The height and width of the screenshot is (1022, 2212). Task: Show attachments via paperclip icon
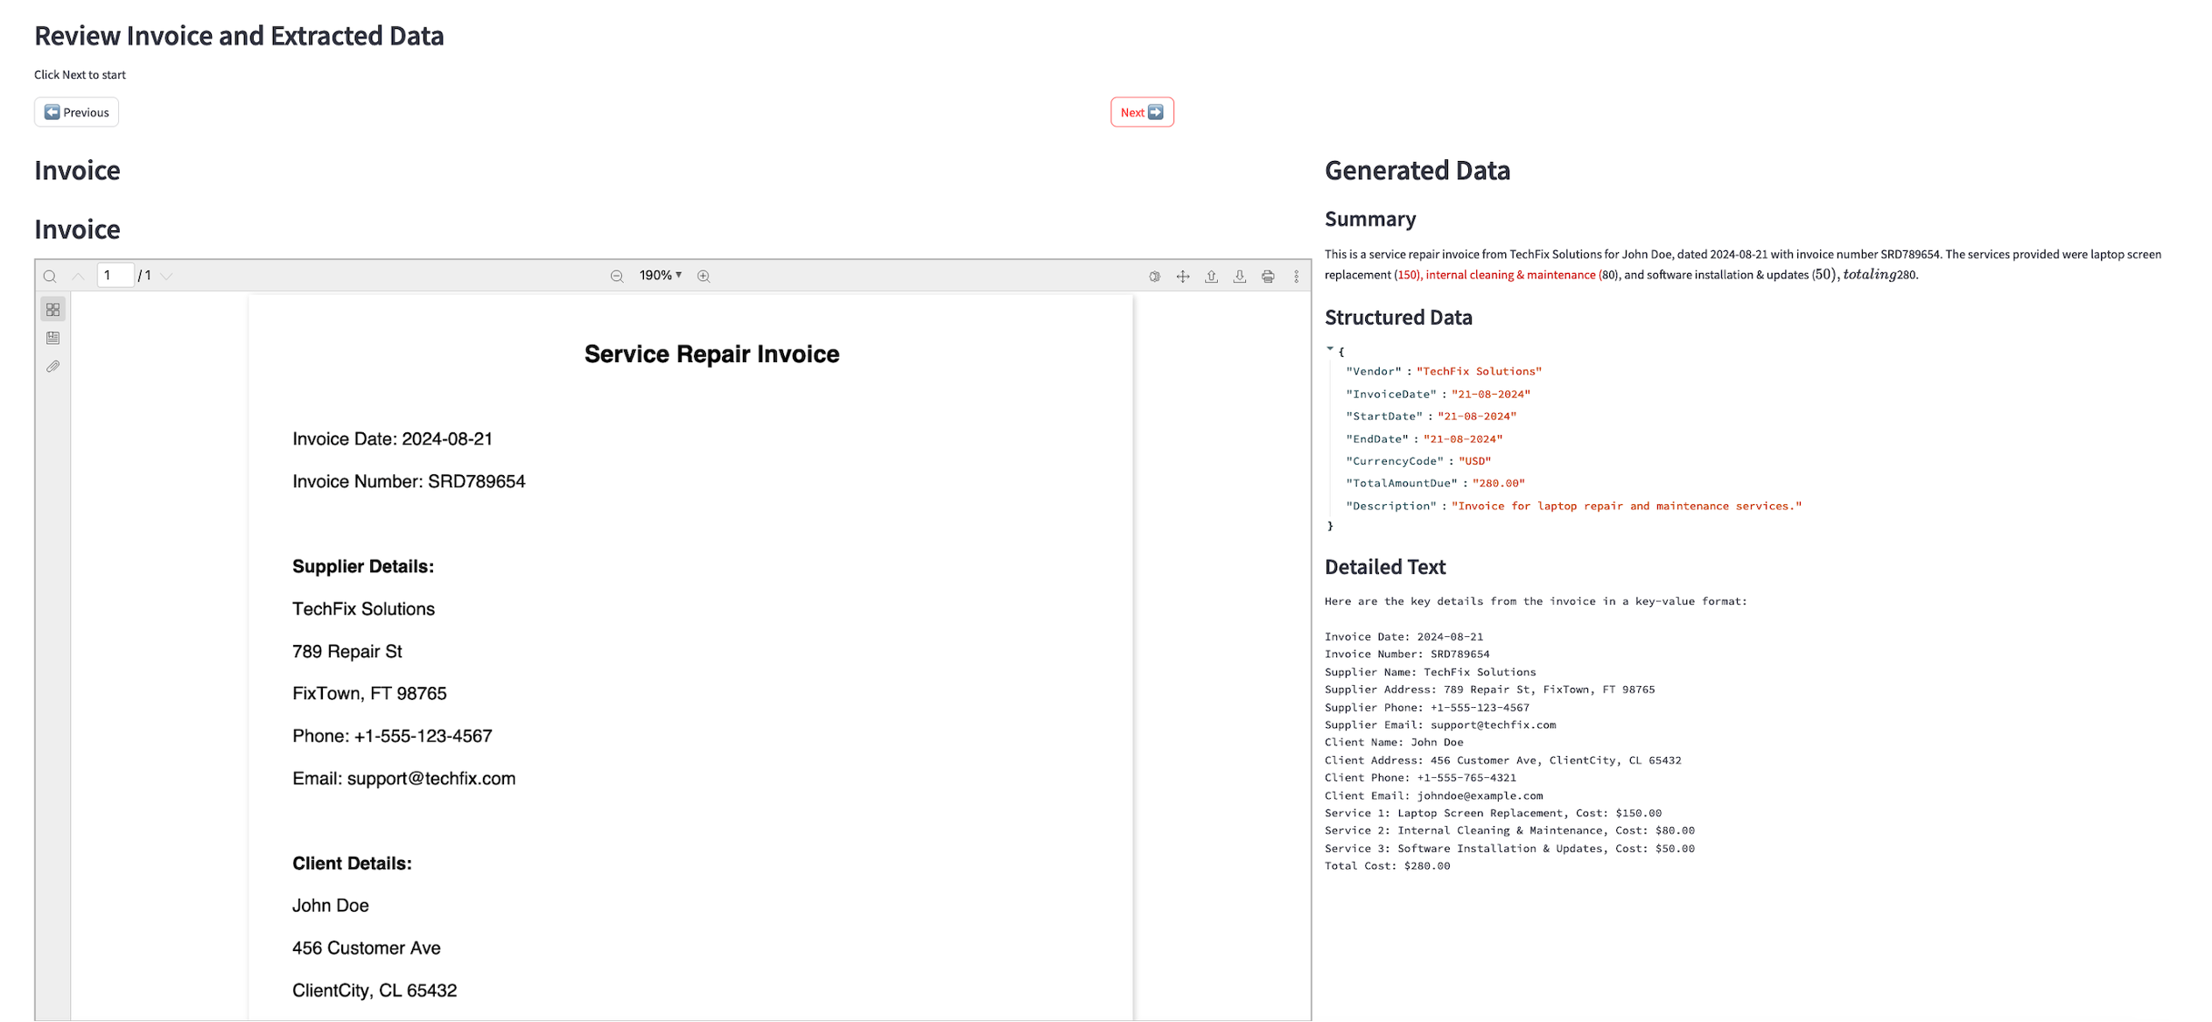(x=53, y=367)
